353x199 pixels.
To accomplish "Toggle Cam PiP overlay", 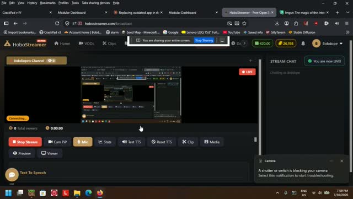I will 57,142.
